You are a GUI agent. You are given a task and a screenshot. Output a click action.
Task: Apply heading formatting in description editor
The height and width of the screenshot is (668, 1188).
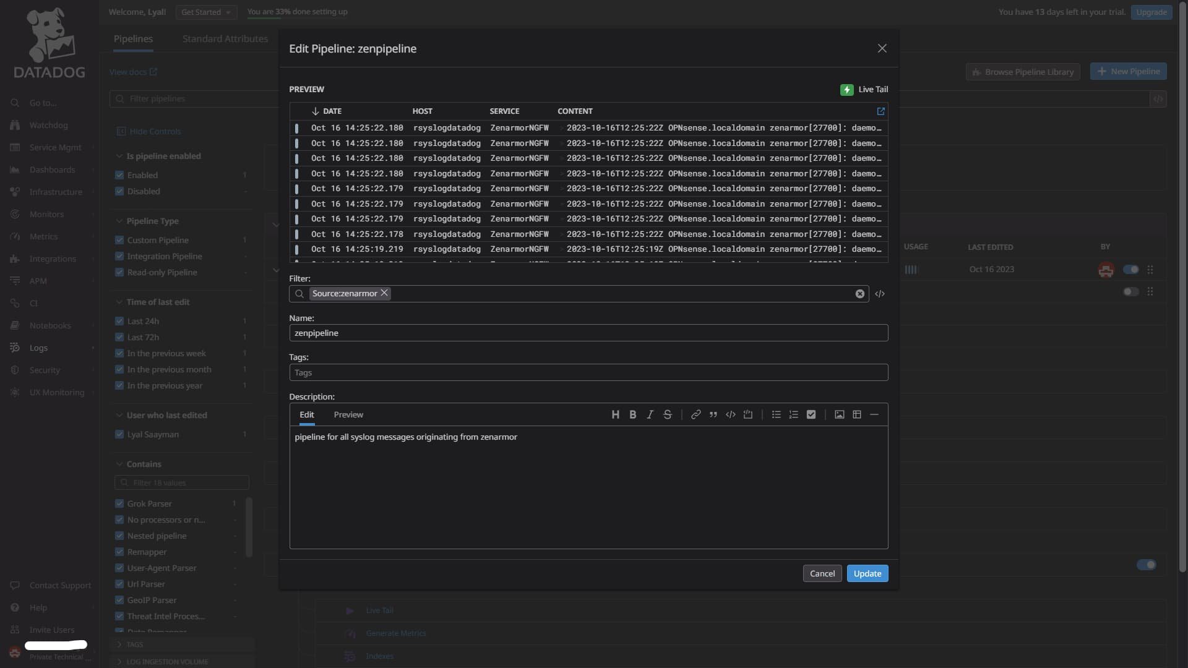click(615, 414)
